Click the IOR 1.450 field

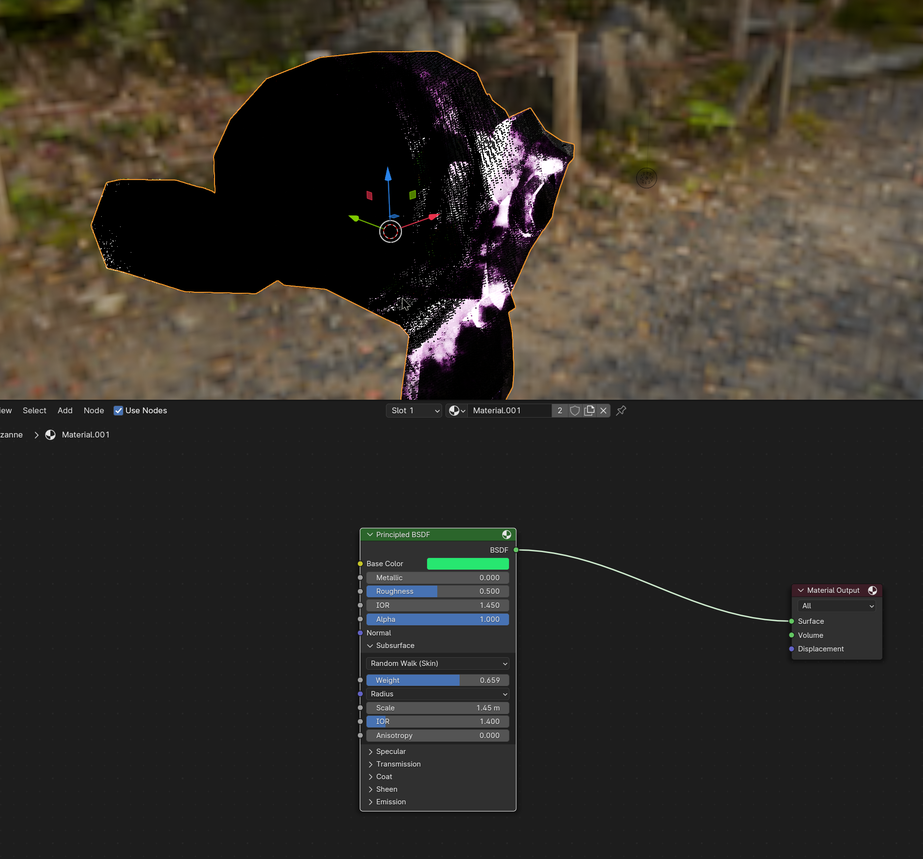click(438, 605)
